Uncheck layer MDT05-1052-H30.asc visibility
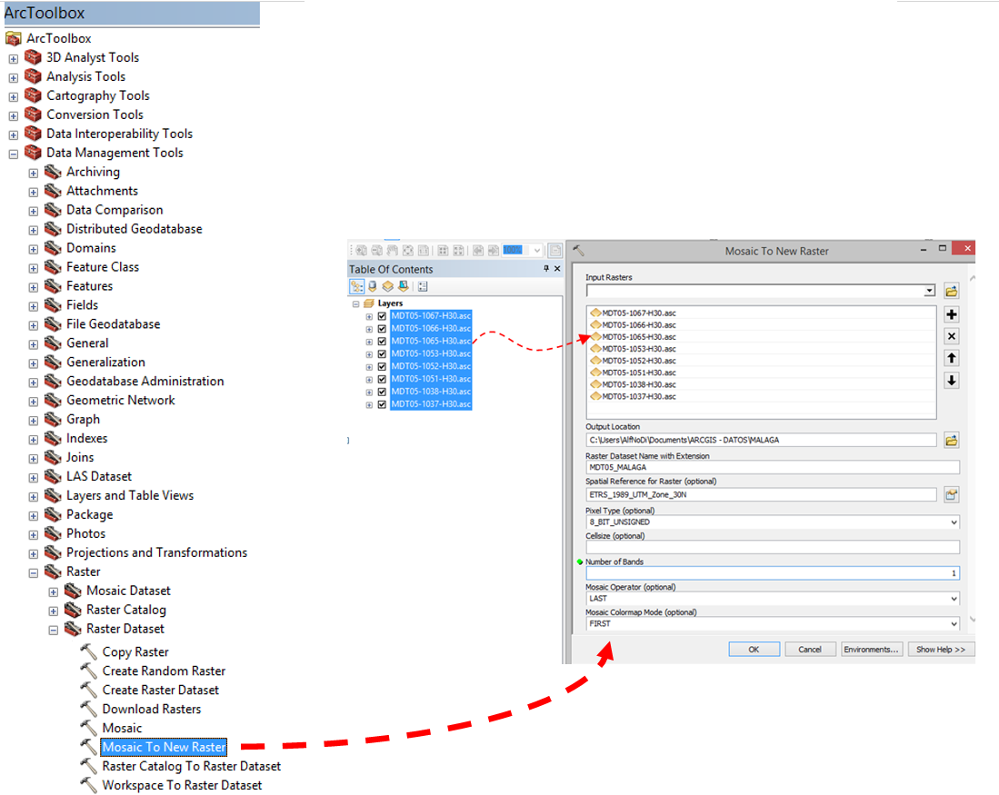This screenshot has width=999, height=795. 383,366
